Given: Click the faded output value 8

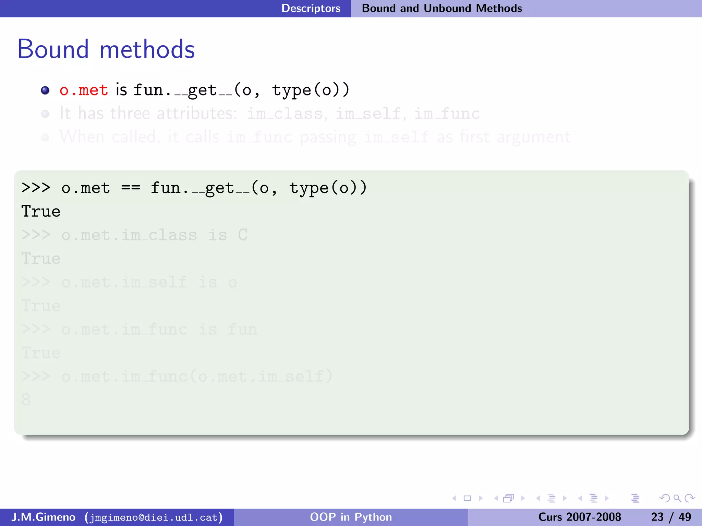Looking at the screenshot, I should (26, 400).
